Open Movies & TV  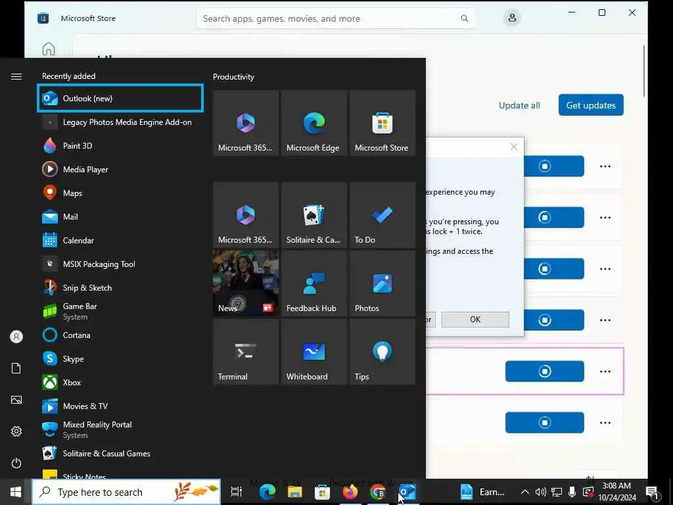(x=120, y=405)
